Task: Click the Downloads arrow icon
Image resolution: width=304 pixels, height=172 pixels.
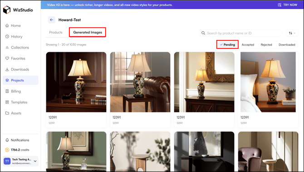Action: click(x=7, y=69)
